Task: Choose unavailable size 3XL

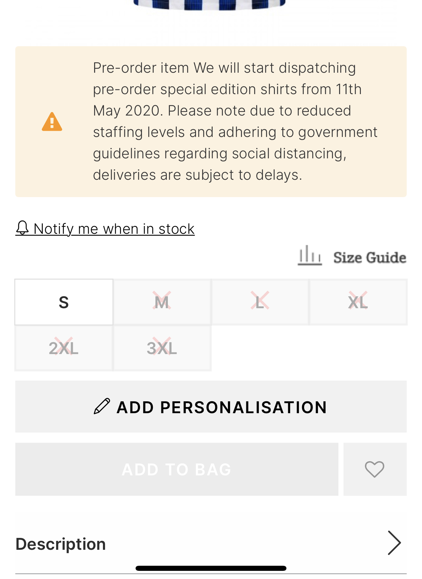Action: pyautogui.click(x=162, y=348)
